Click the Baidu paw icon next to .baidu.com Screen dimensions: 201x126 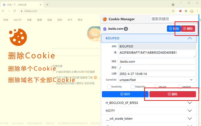(x=105, y=29)
